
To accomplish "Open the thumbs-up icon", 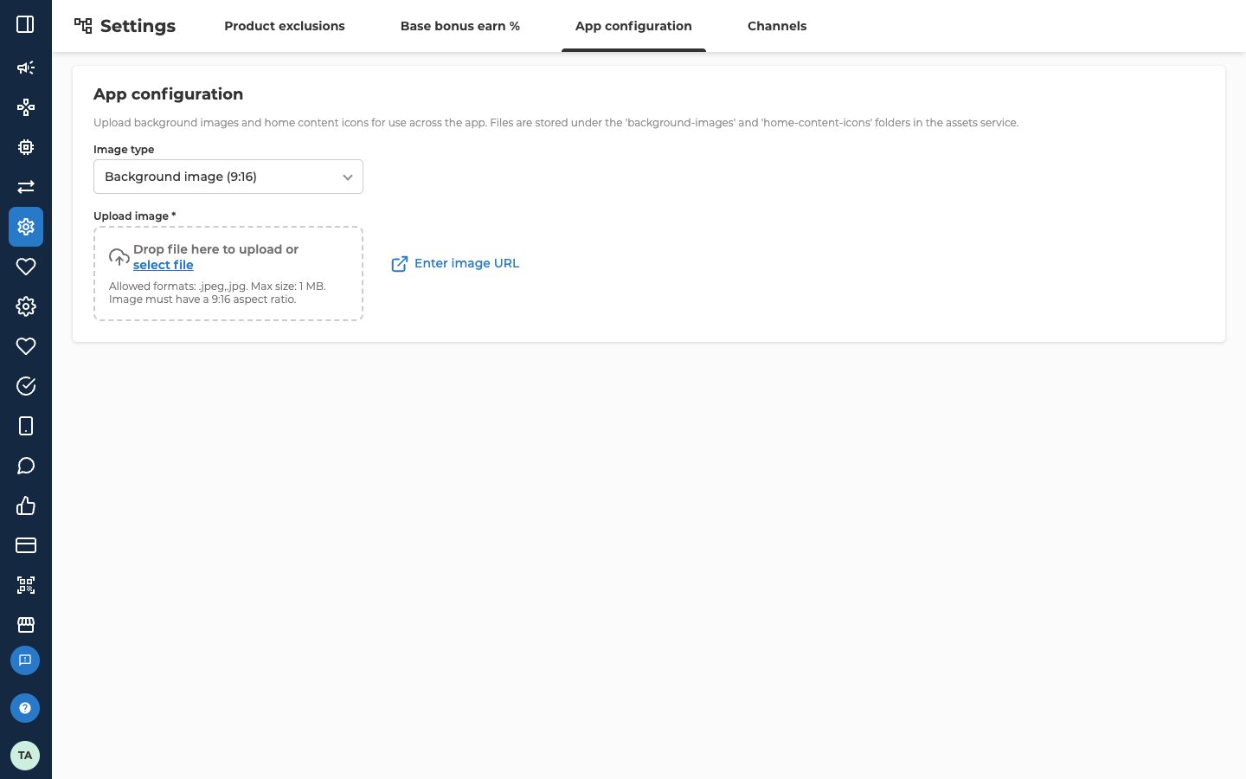I will 25,505.
